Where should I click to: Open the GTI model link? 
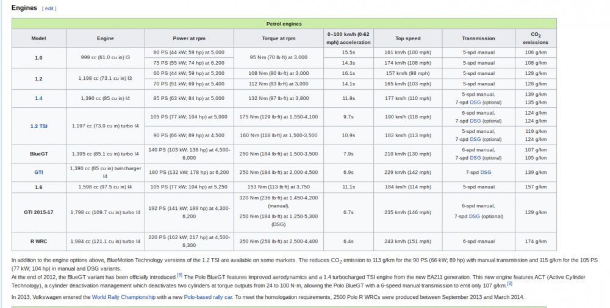pos(38,172)
